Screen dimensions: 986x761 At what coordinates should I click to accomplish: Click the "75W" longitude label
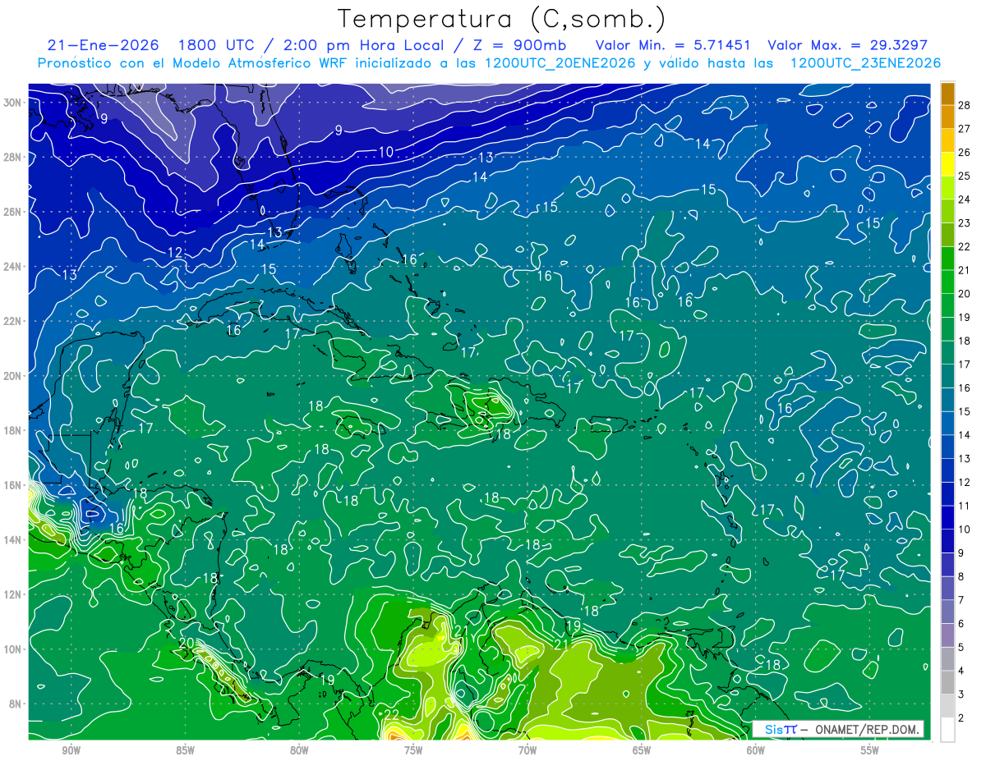pyautogui.click(x=413, y=750)
